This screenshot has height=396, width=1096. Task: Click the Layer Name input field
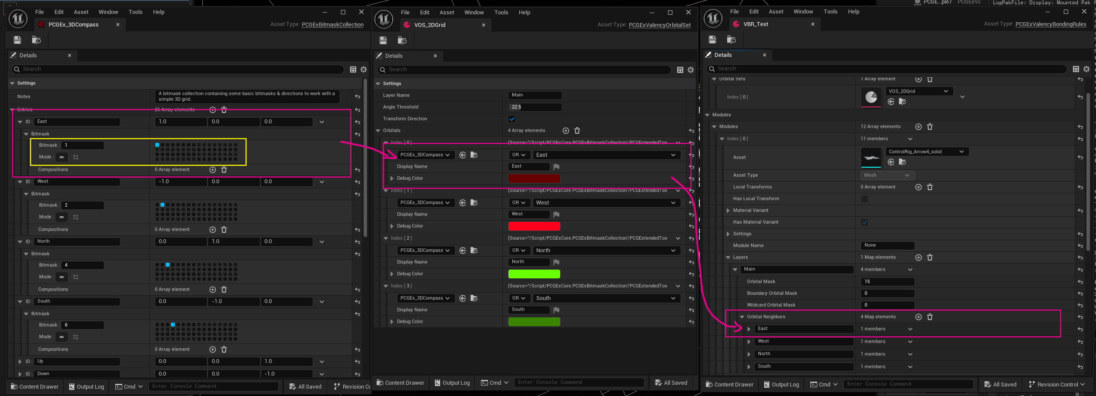point(535,95)
